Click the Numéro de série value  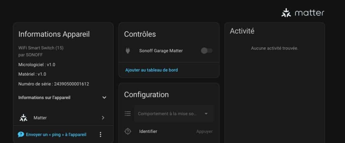(71, 84)
